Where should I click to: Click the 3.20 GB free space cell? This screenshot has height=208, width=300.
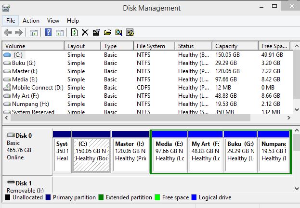(271, 63)
